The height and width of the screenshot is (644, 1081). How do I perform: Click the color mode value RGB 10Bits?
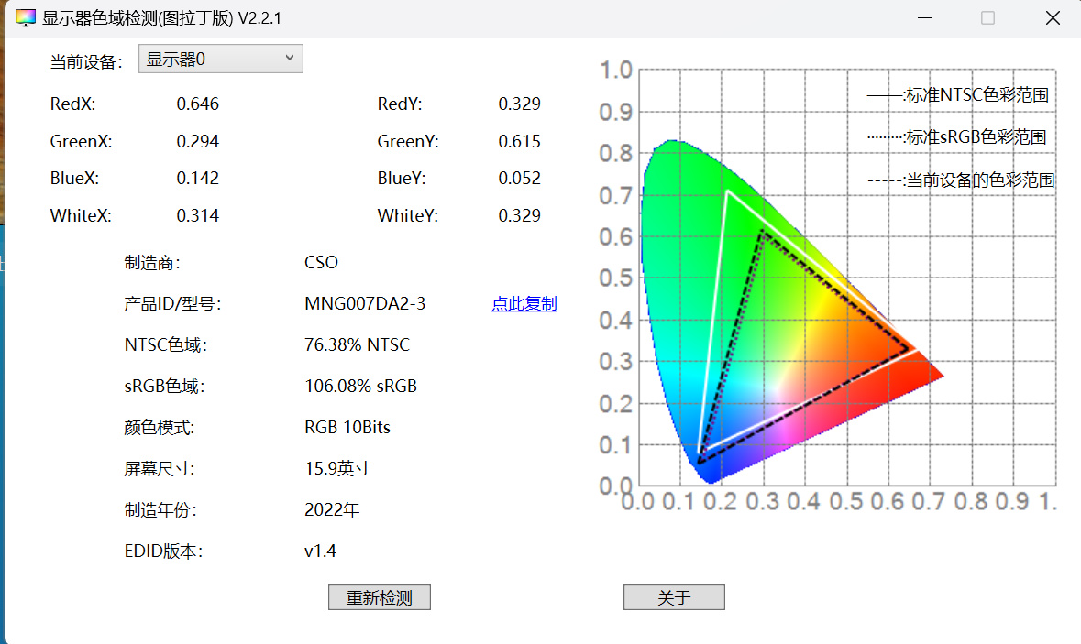347,427
